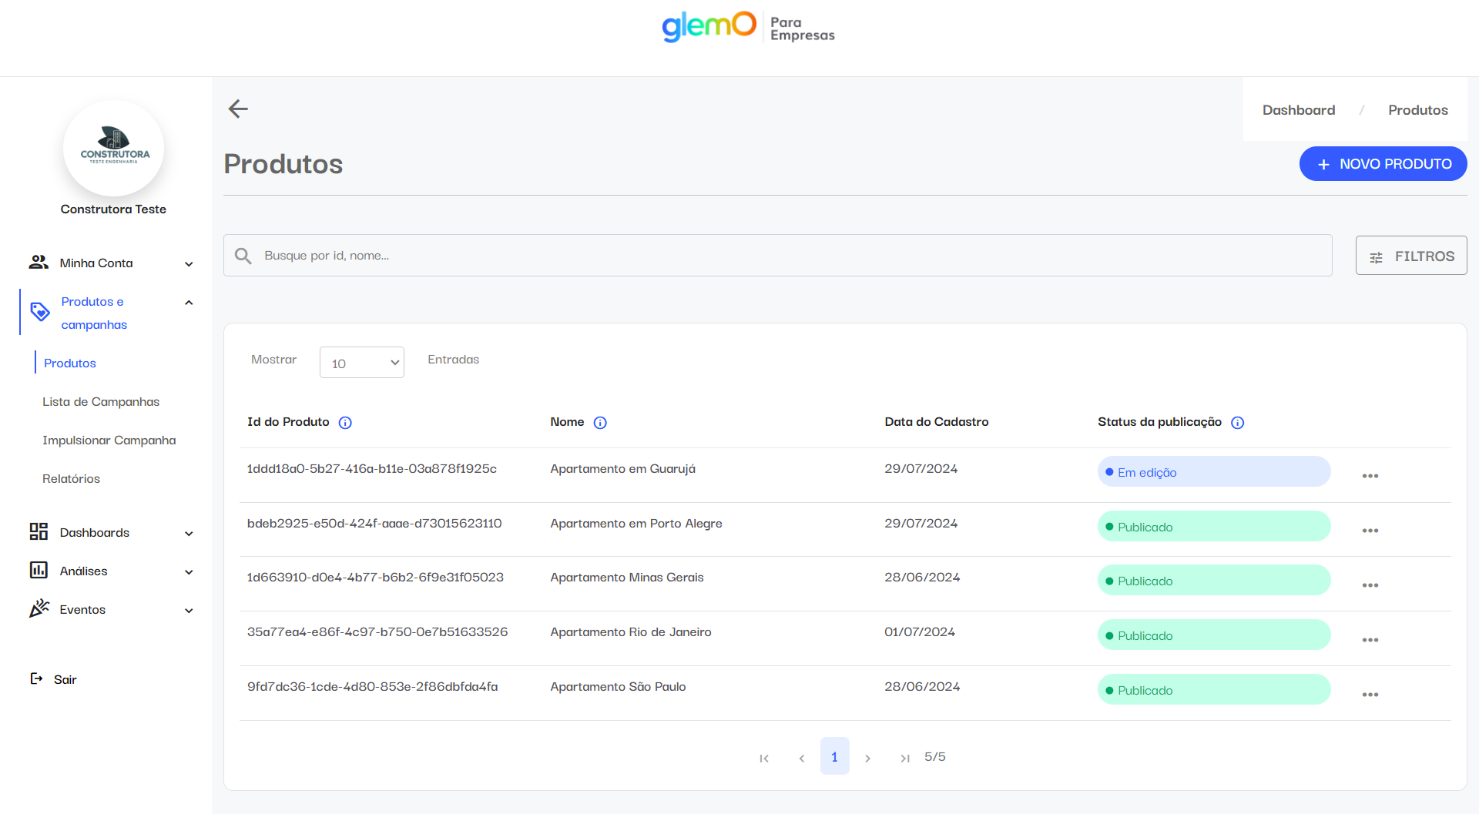
Task: Collapse Produtos e campanhas section
Action: click(x=189, y=303)
